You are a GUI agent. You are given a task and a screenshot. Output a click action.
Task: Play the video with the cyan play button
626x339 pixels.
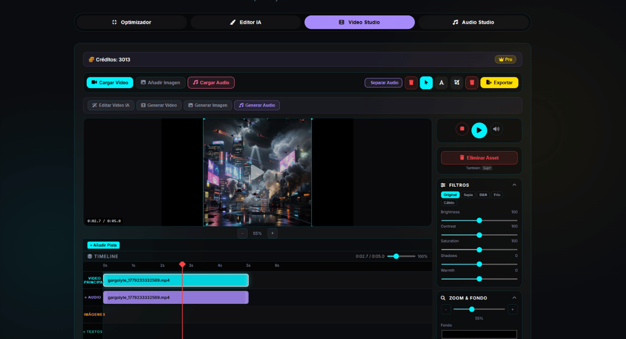[x=479, y=130]
